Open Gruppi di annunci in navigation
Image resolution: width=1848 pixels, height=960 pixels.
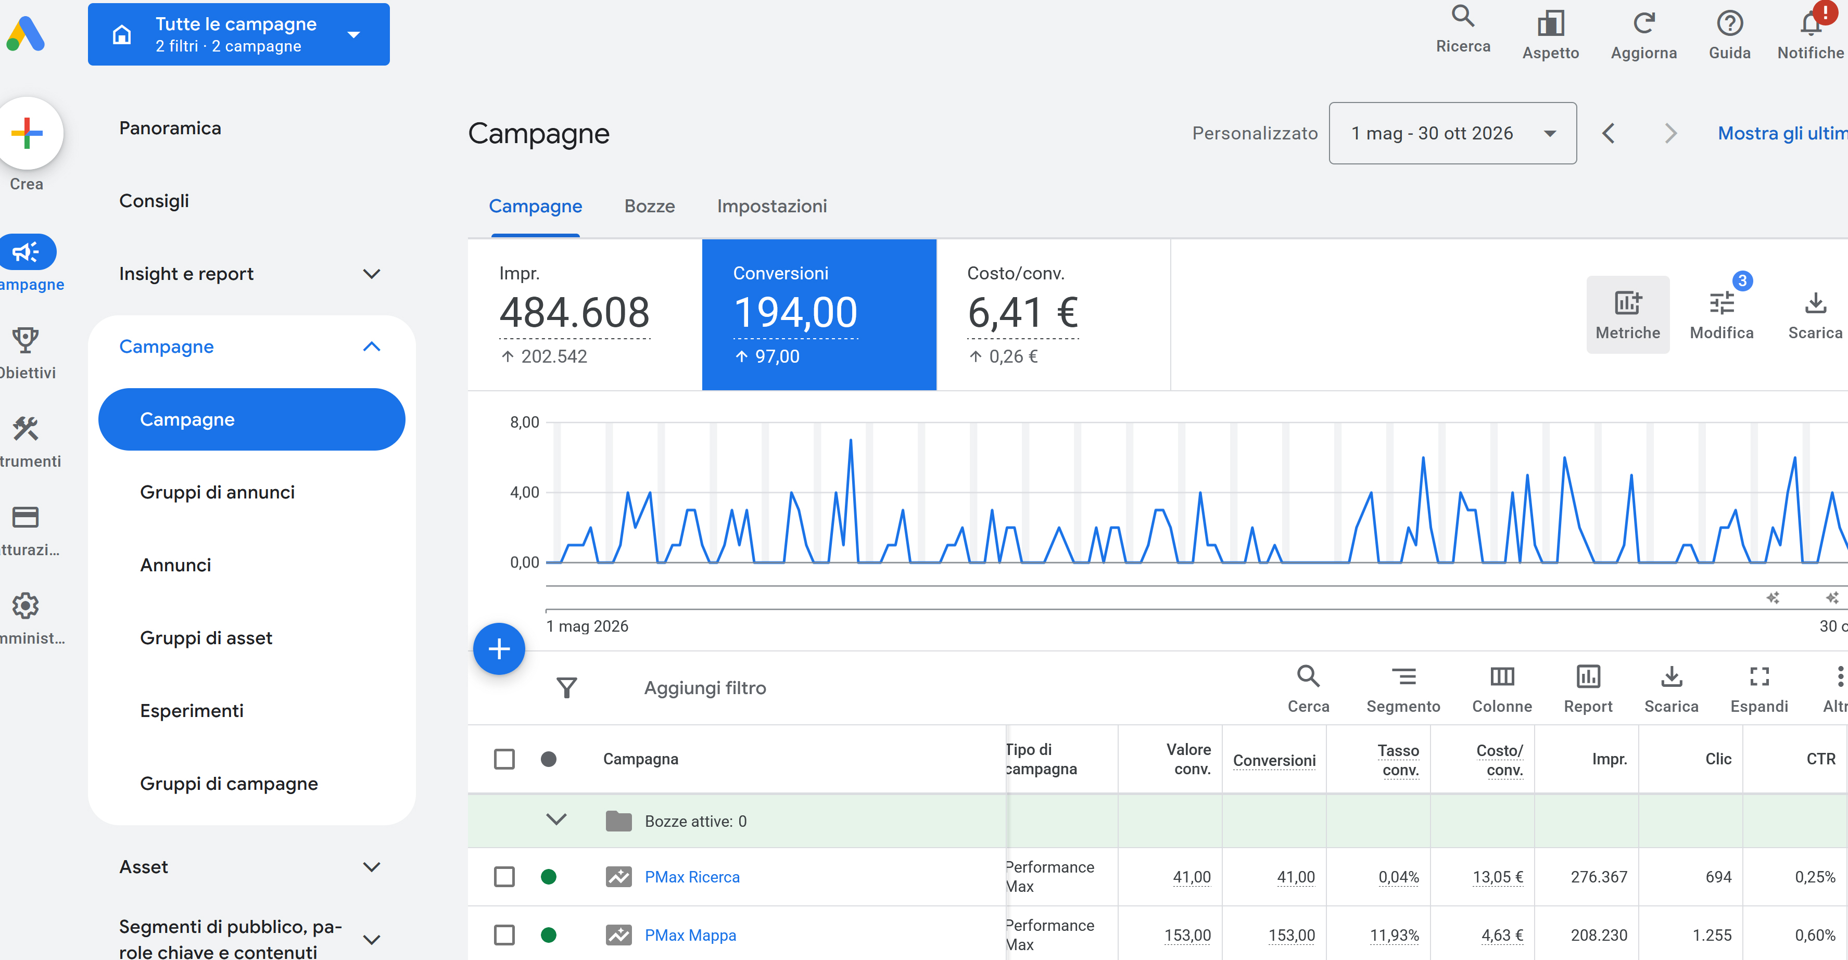point(217,493)
